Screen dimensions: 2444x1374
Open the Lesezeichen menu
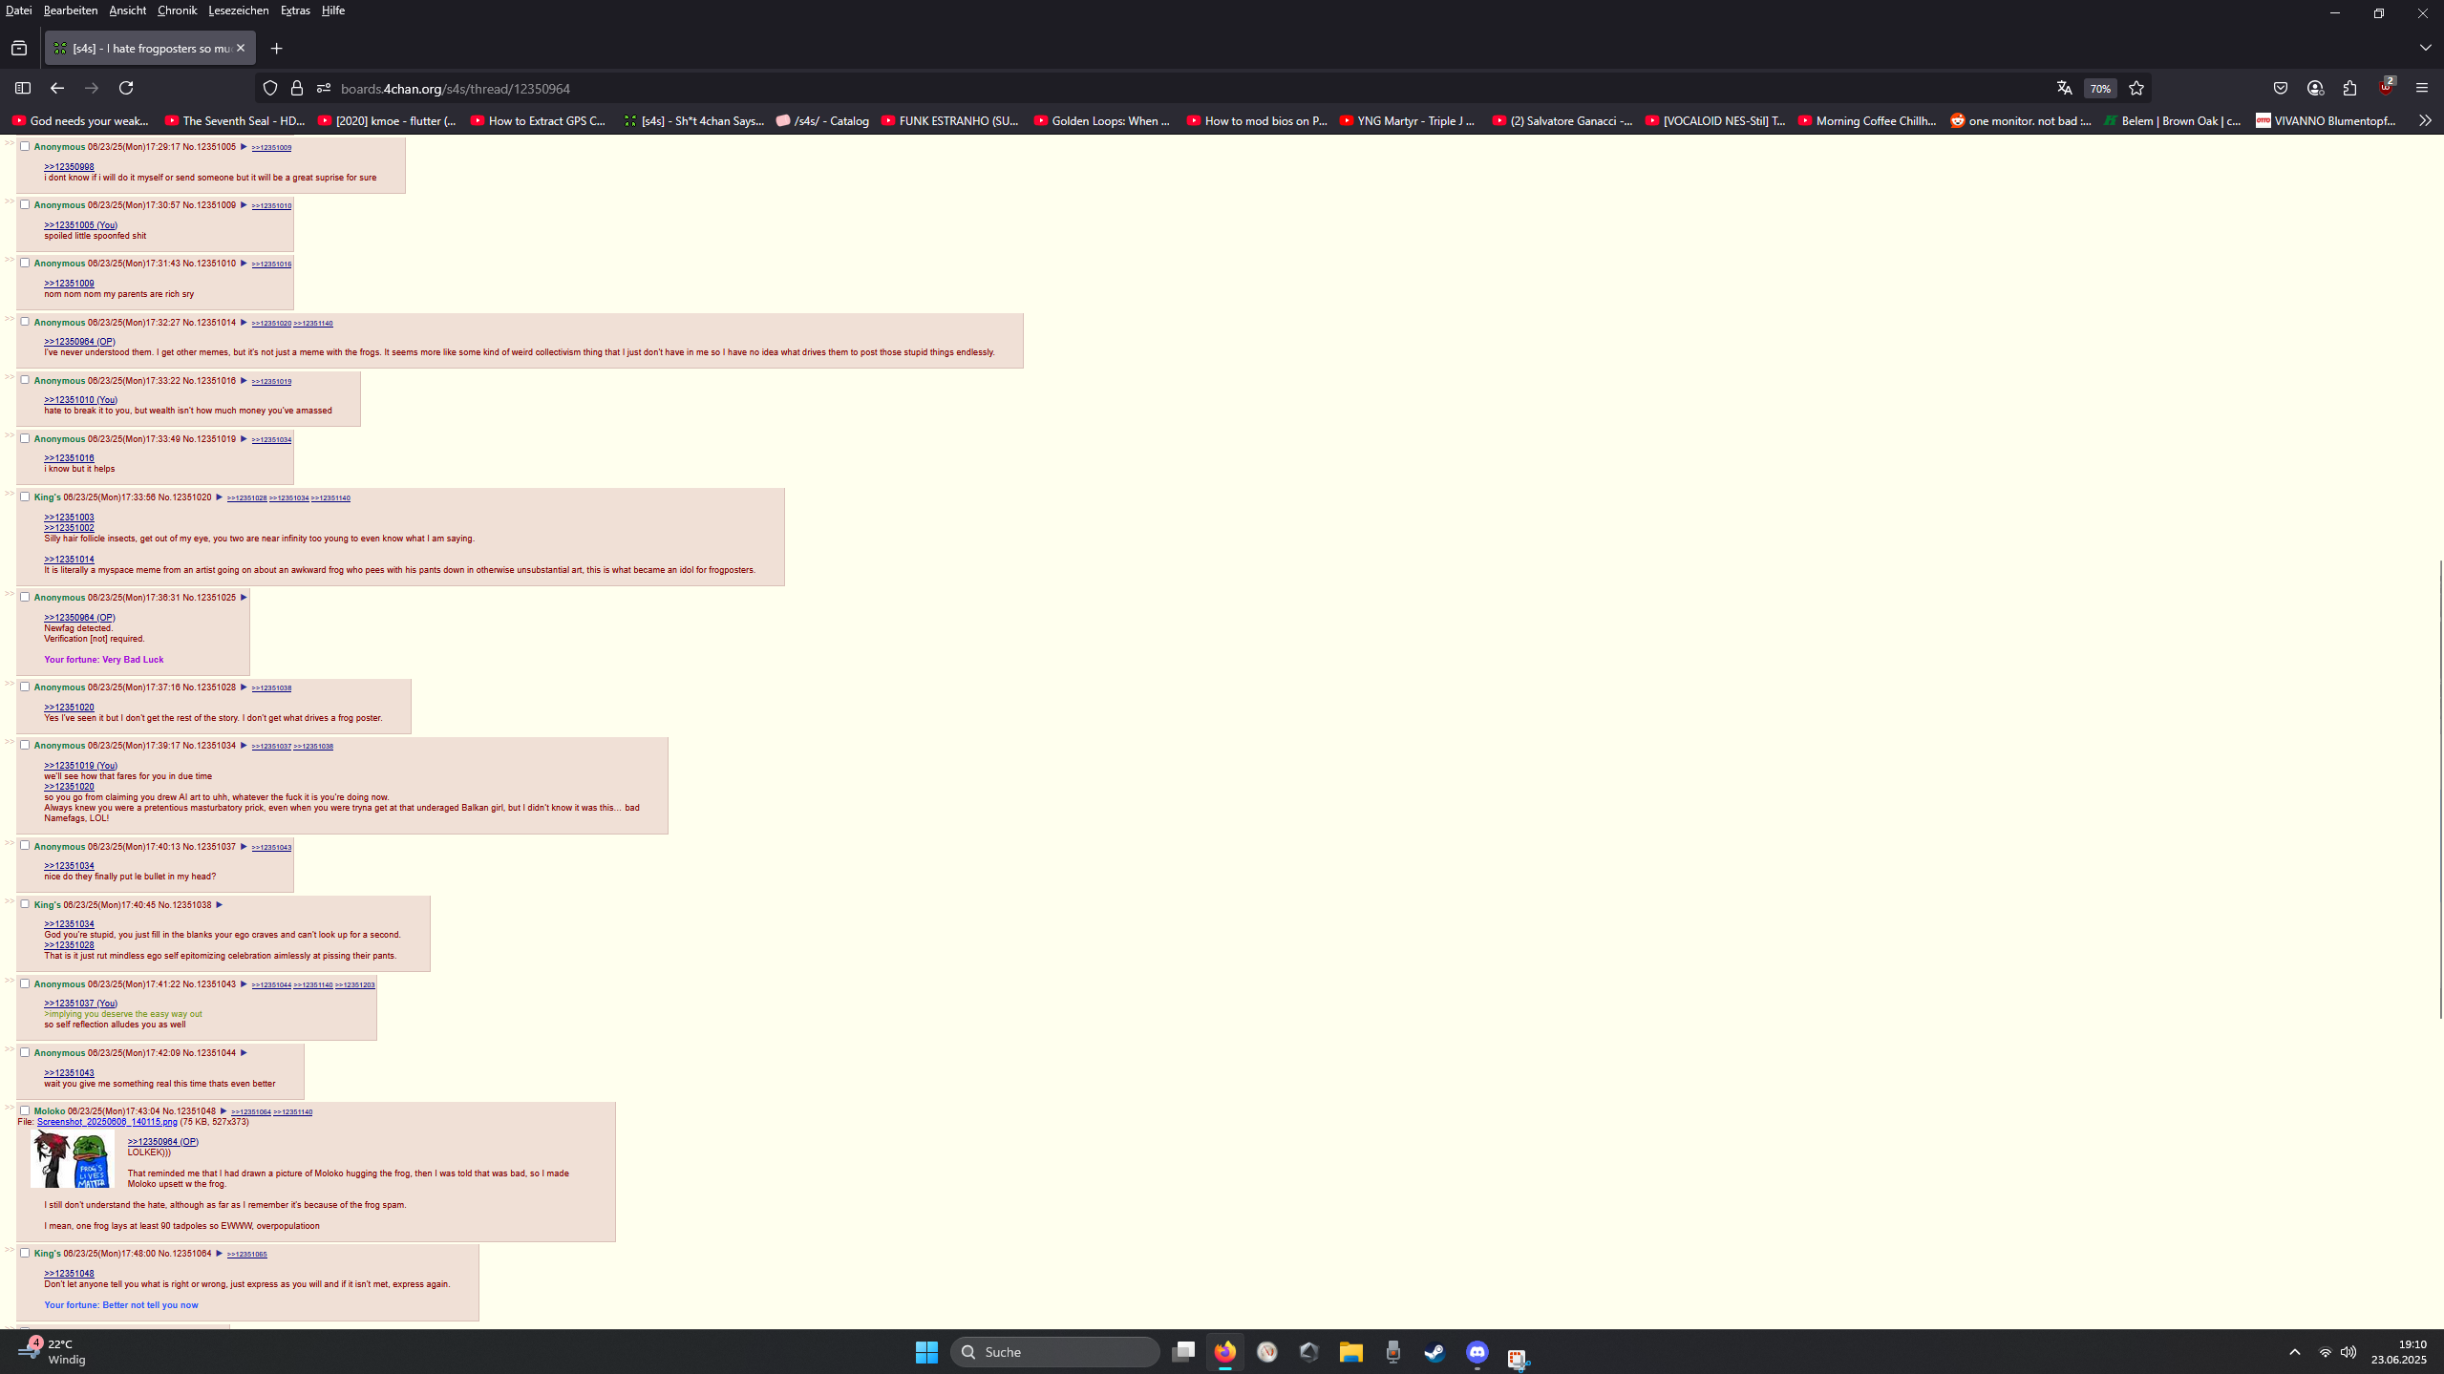(239, 11)
